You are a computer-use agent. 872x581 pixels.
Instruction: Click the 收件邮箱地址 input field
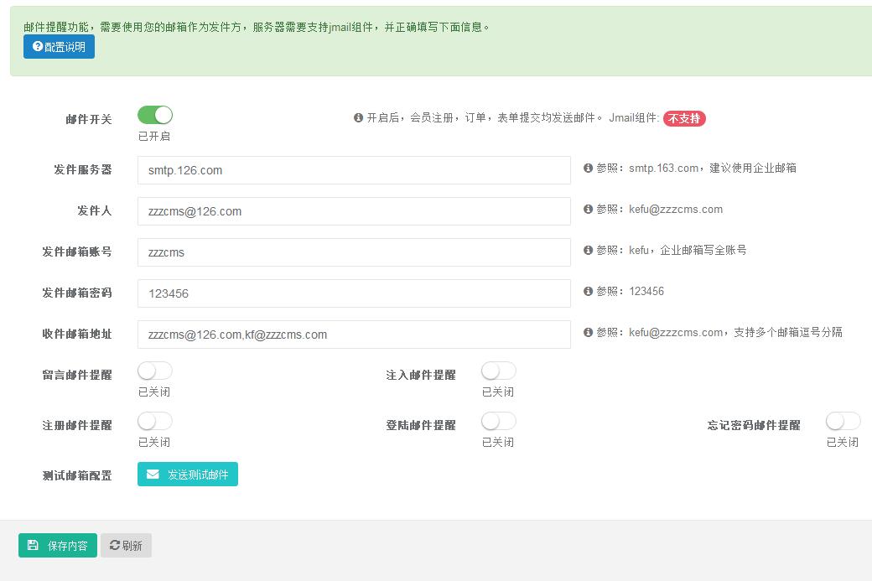coord(352,334)
